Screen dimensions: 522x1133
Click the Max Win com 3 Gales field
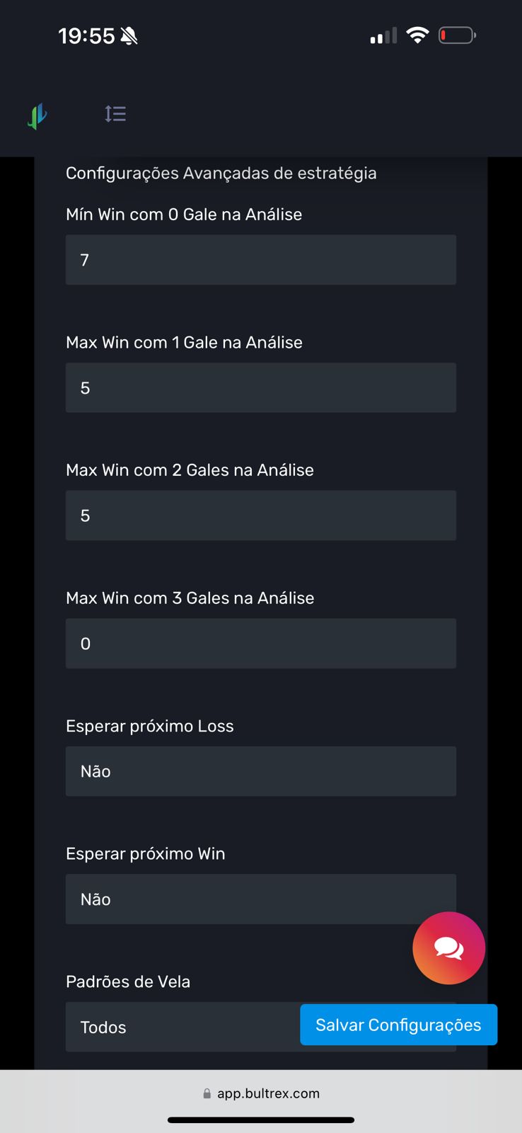pyautogui.click(x=260, y=644)
